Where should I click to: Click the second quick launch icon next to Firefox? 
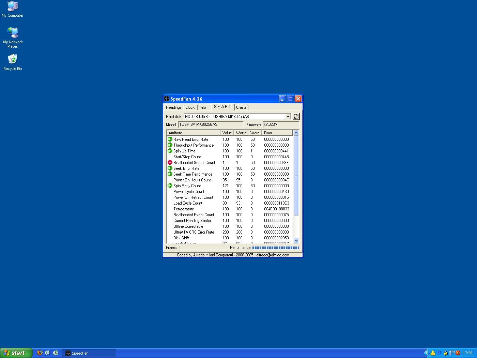pos(48,353)
